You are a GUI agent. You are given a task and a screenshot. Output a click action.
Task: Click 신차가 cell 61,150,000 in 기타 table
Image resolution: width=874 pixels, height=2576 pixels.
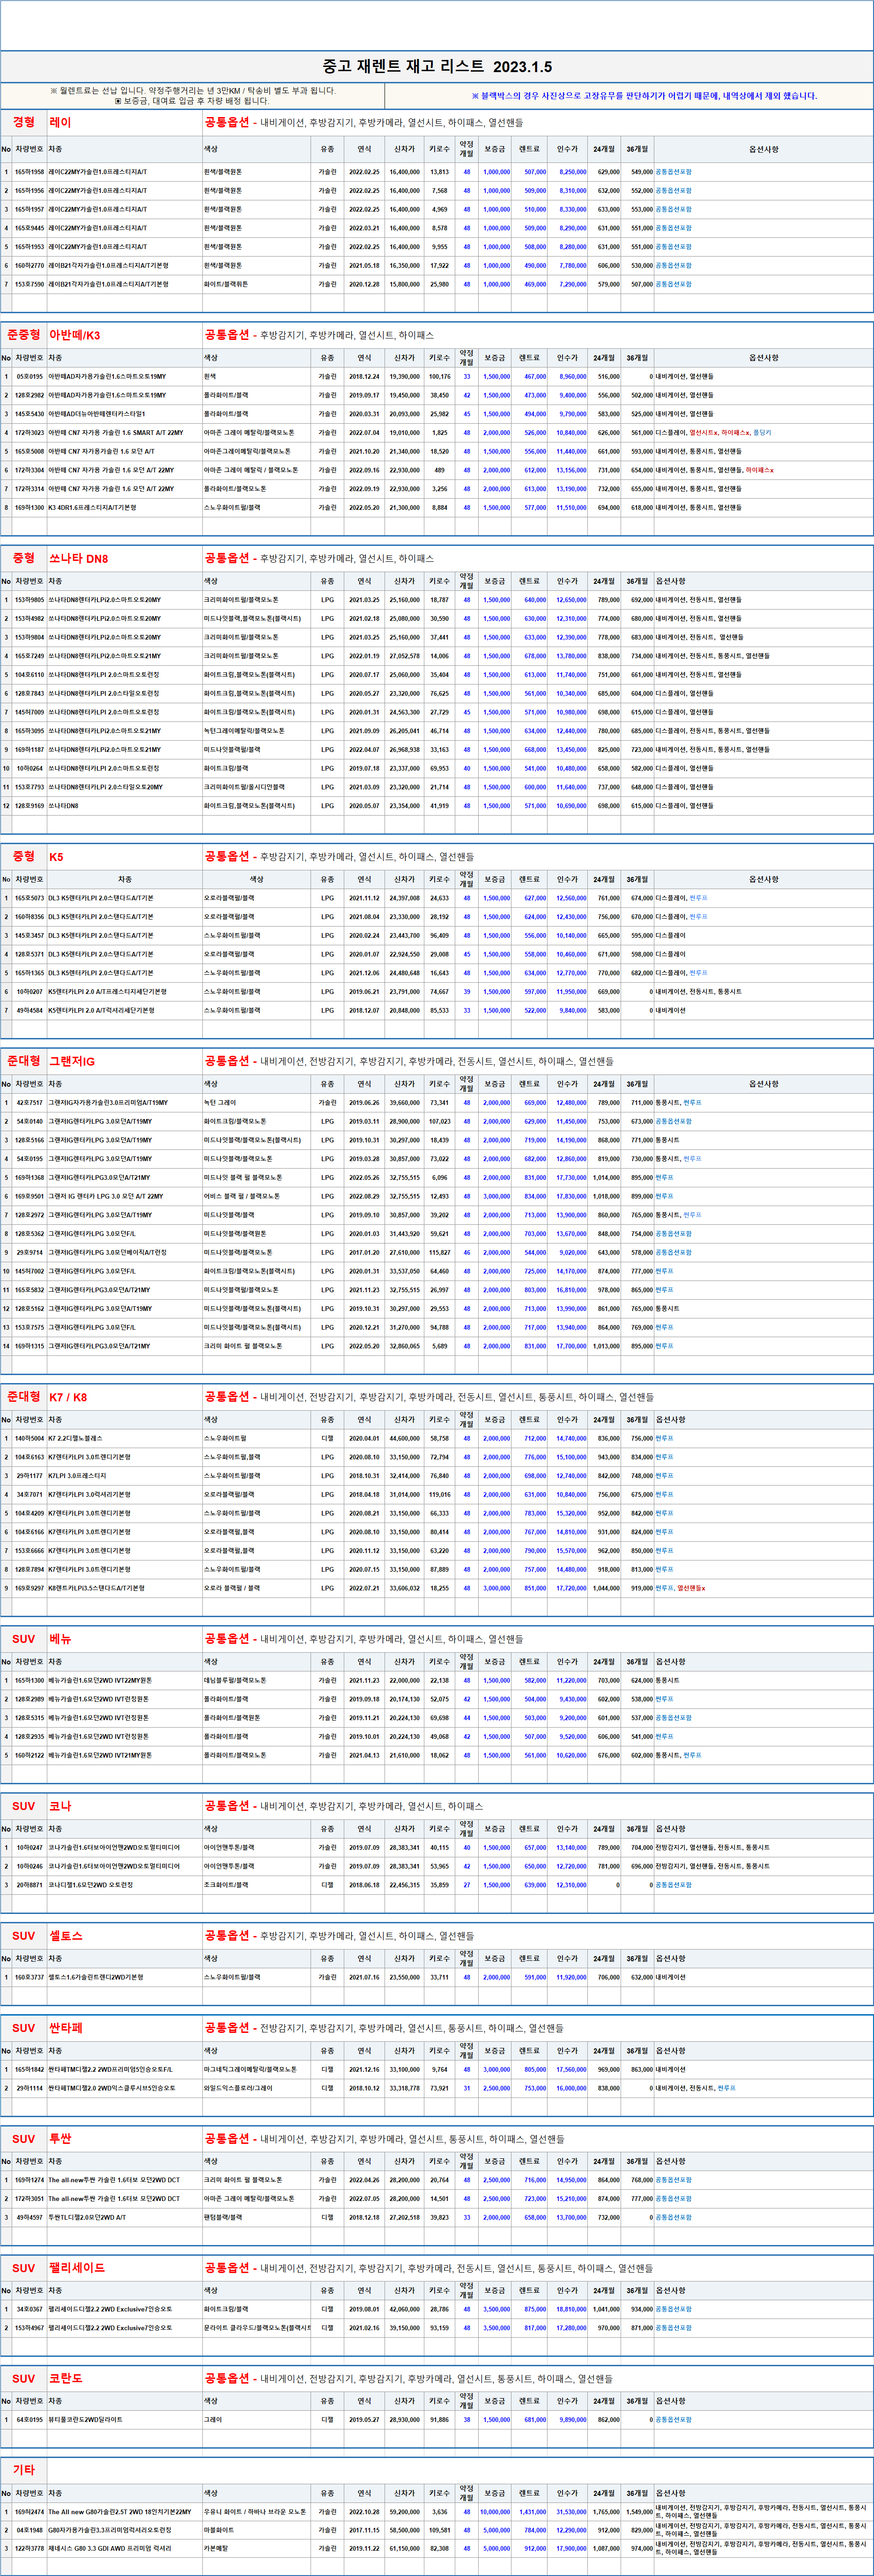coord(404,2549)
